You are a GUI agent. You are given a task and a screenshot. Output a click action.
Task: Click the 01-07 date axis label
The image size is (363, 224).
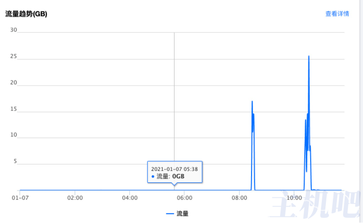[x=20, y=198]
